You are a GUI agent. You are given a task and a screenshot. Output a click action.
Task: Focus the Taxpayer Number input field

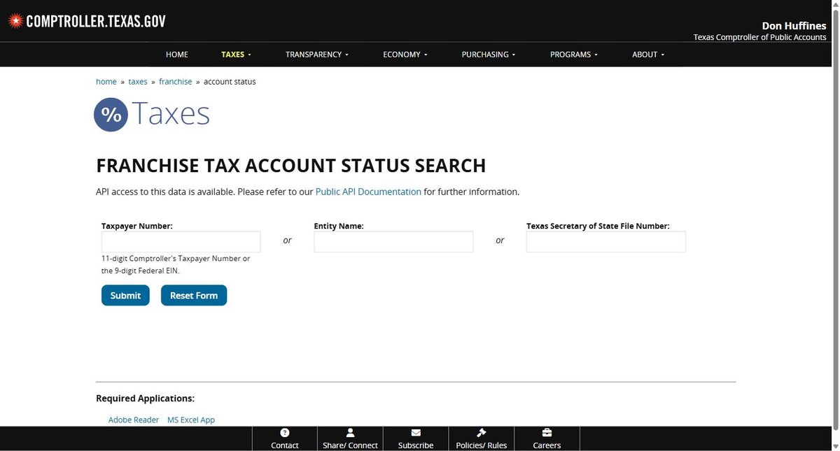point(181,242)
